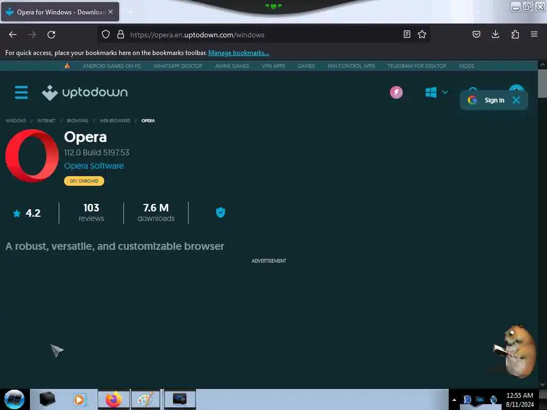Click the security verified shield icon

click(x=221, y=212)
